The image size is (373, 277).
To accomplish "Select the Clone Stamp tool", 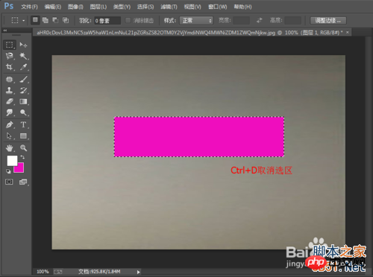I will [10, 90].
